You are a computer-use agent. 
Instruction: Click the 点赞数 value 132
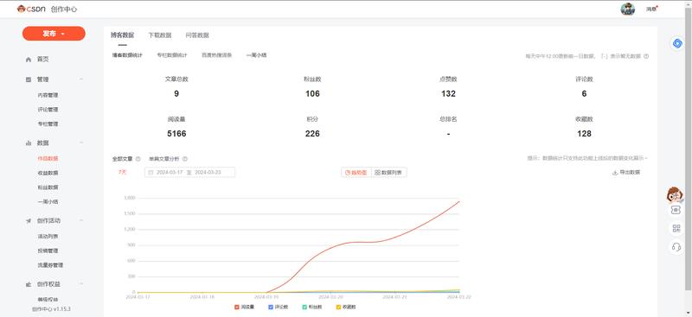coord(448,94)
